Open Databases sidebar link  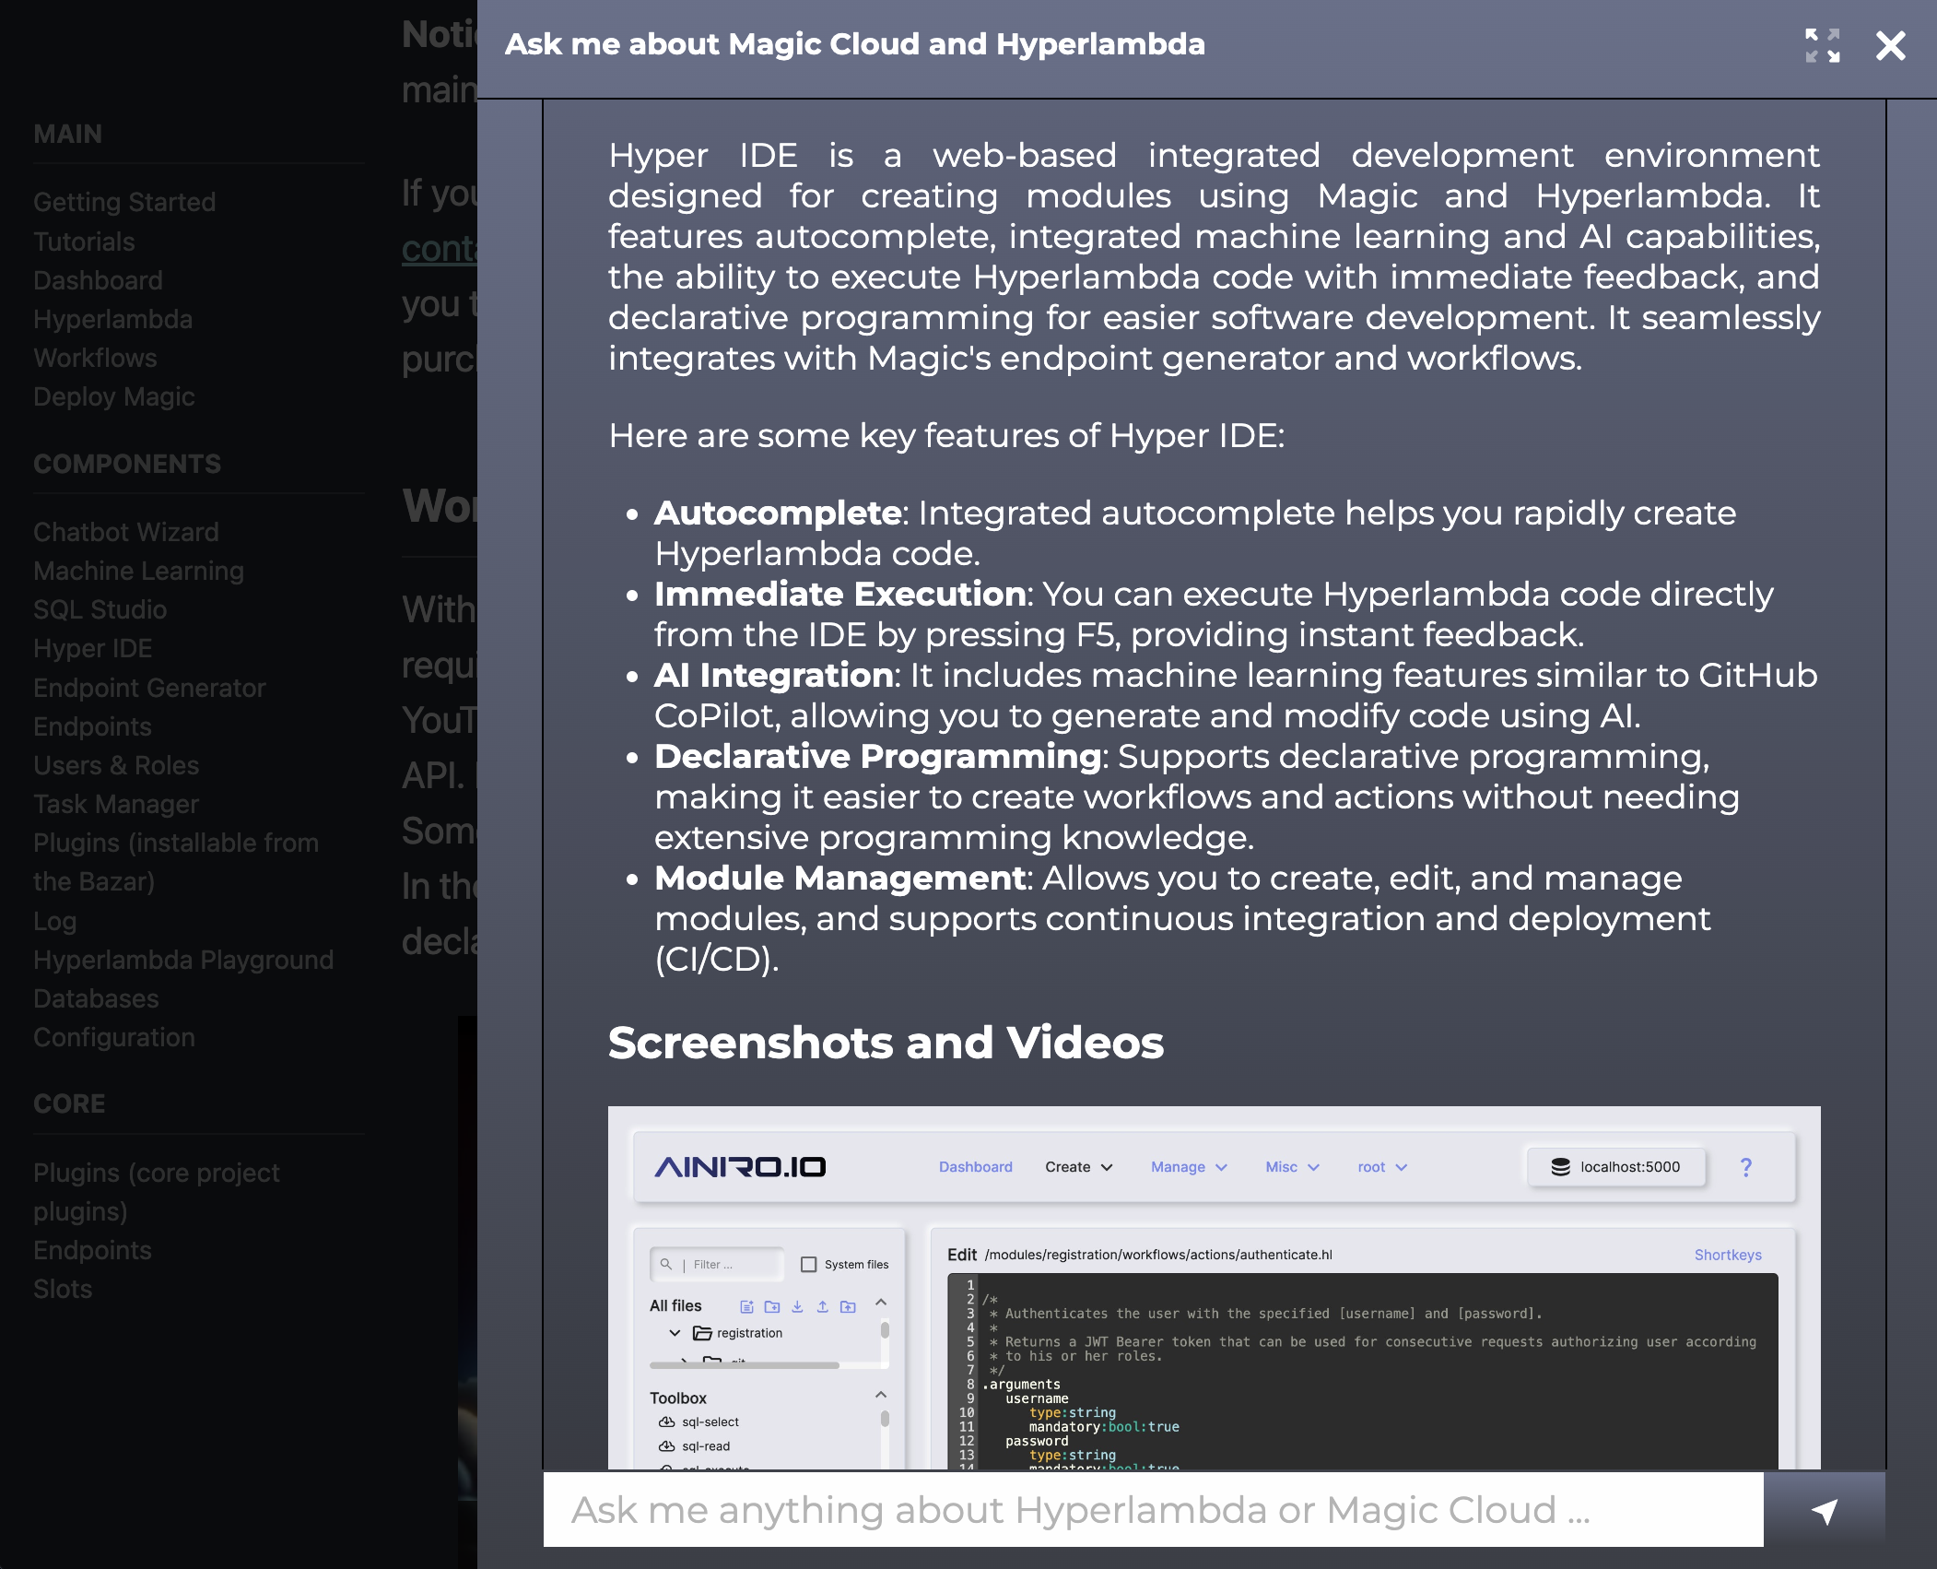(96, 998)
